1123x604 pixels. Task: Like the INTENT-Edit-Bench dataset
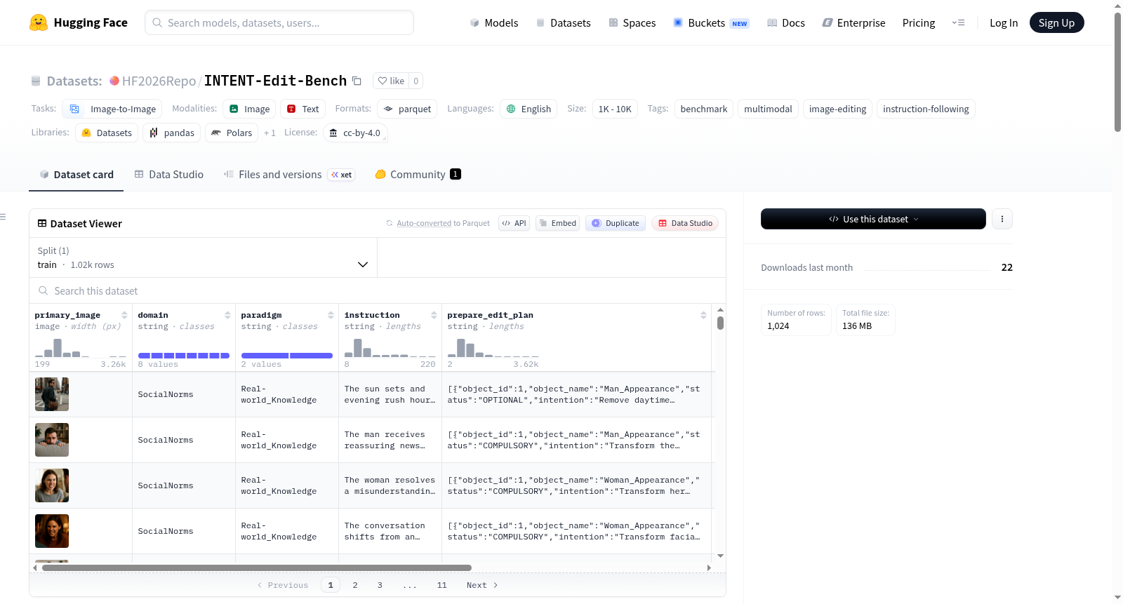[x=391, y=81]
